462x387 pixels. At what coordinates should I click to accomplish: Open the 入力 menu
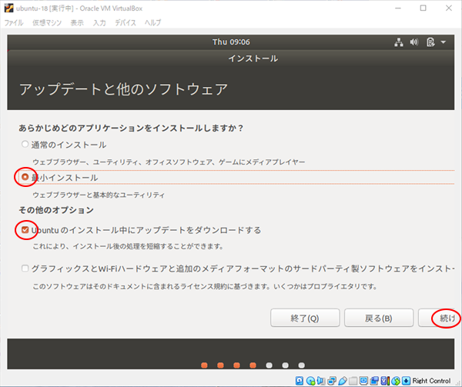point(99,22)
